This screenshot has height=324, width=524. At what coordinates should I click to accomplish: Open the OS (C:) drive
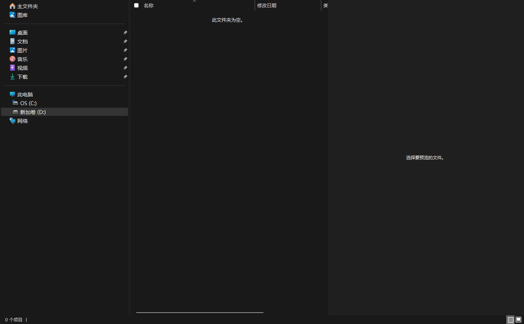point(28,103)
